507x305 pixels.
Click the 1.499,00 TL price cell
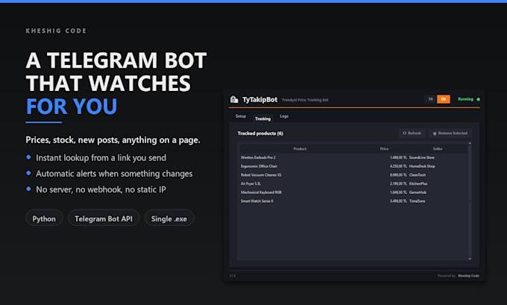(x=398, y=157)
